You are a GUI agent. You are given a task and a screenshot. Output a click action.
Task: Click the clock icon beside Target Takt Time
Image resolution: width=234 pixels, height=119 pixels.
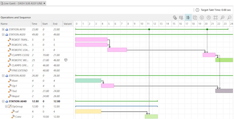pos(197,10)
